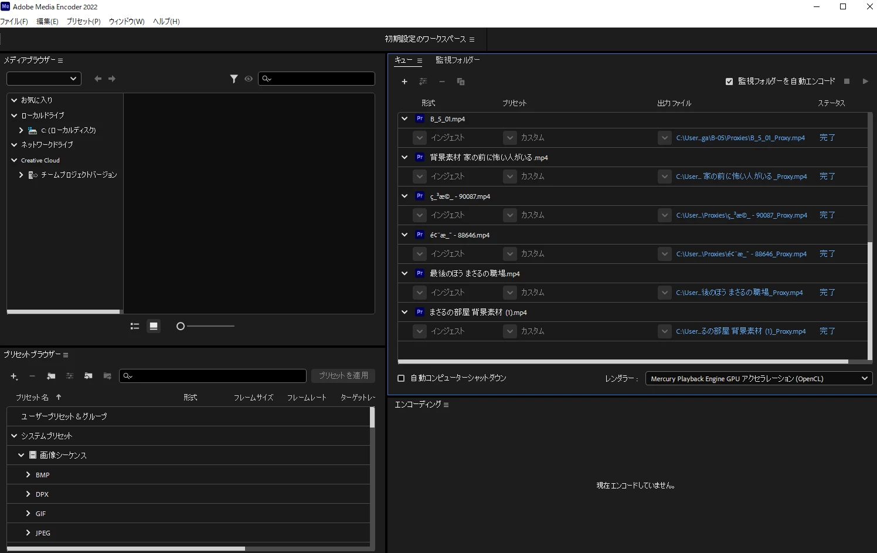
Task: Click the カスタム preset for 最後のほう row
Action: [533, 293]
